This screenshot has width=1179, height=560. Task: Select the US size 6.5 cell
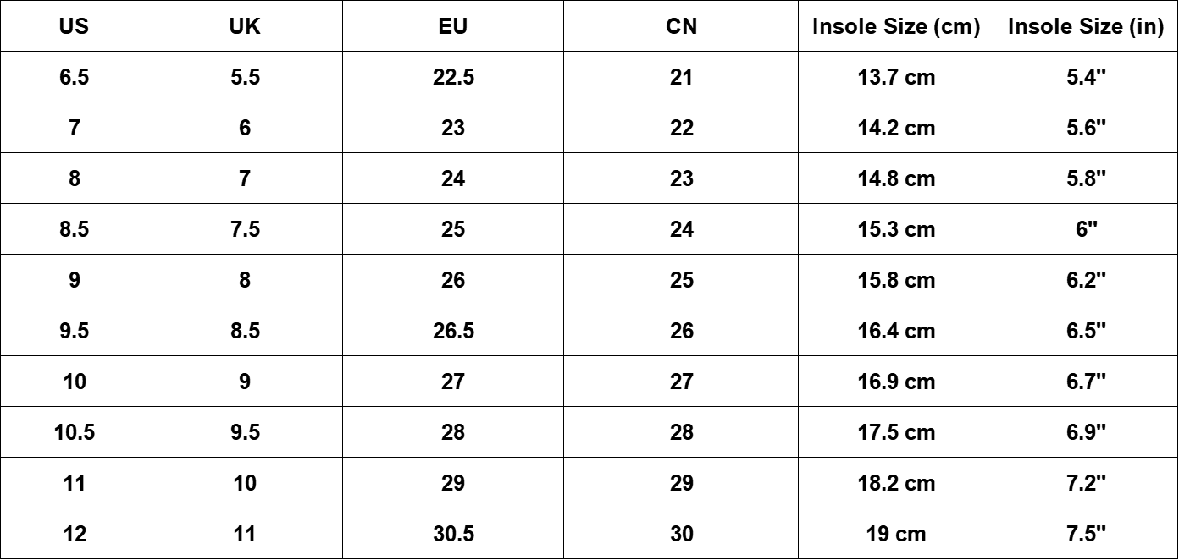click(x=74, y=77)
